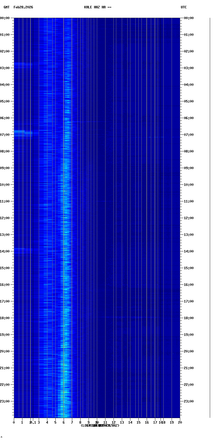The height and width of the screenshot is (440, 222).
Task: Select the 20 Hz frequency axis label
Action: (x=180, y=422)
